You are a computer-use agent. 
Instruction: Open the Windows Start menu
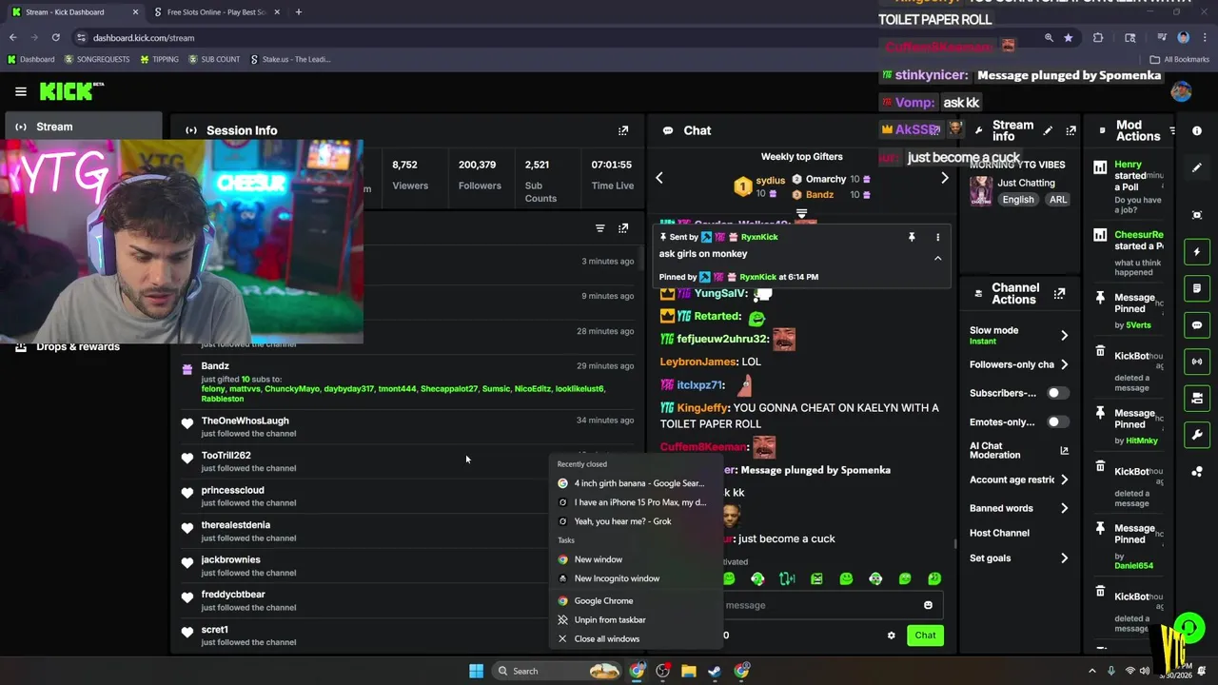pos(476,671)
